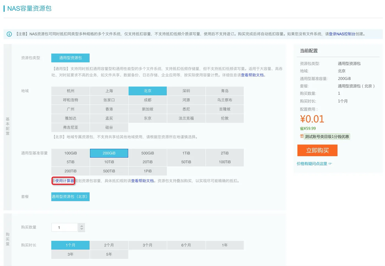Select 雅加达 region
The width and height of the screenshot is (385, 266).
[x=70, y=118]
